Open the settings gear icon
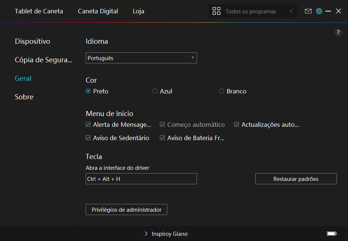Image resolution: width=348 pixels, height=241 pixels. pyautogui.click(x=319, y=11)
